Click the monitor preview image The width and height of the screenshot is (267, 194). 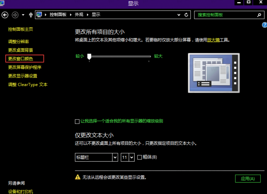pyautogui.click(x=214, y=73)
